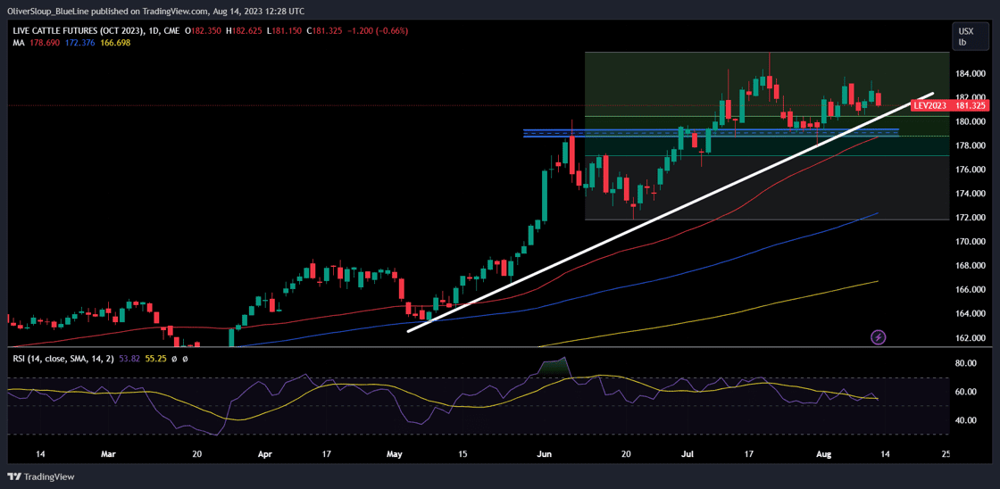Viewport: 1000px width, 489px height.
Task: Click the RSI (14, close, SMA, 14, 2) legend
Action: pyautogui.click(x=63, y=359)
